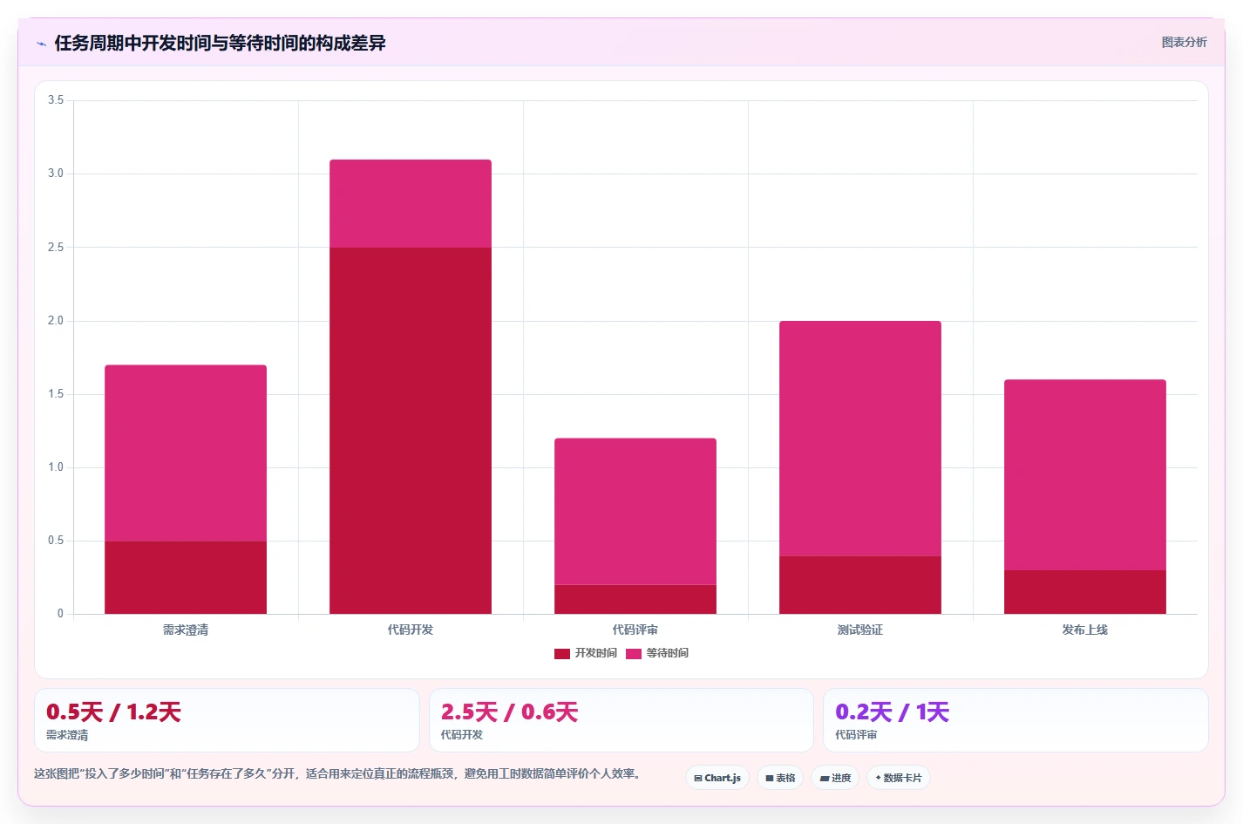Click the 代码评审 x-axis label
Viewport: 1243px width, 824px height.
[x=635, y=630]
